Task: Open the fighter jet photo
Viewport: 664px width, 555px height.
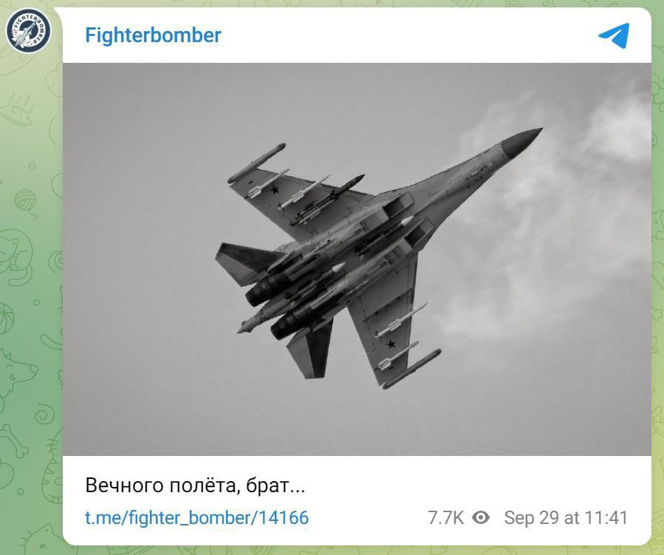Action: click(x=357, y=259)
